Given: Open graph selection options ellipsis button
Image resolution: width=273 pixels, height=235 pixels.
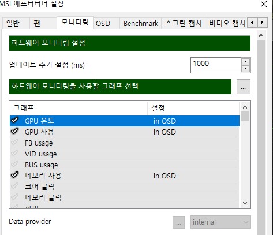Looking at the screenshot, I should (244, 87).
